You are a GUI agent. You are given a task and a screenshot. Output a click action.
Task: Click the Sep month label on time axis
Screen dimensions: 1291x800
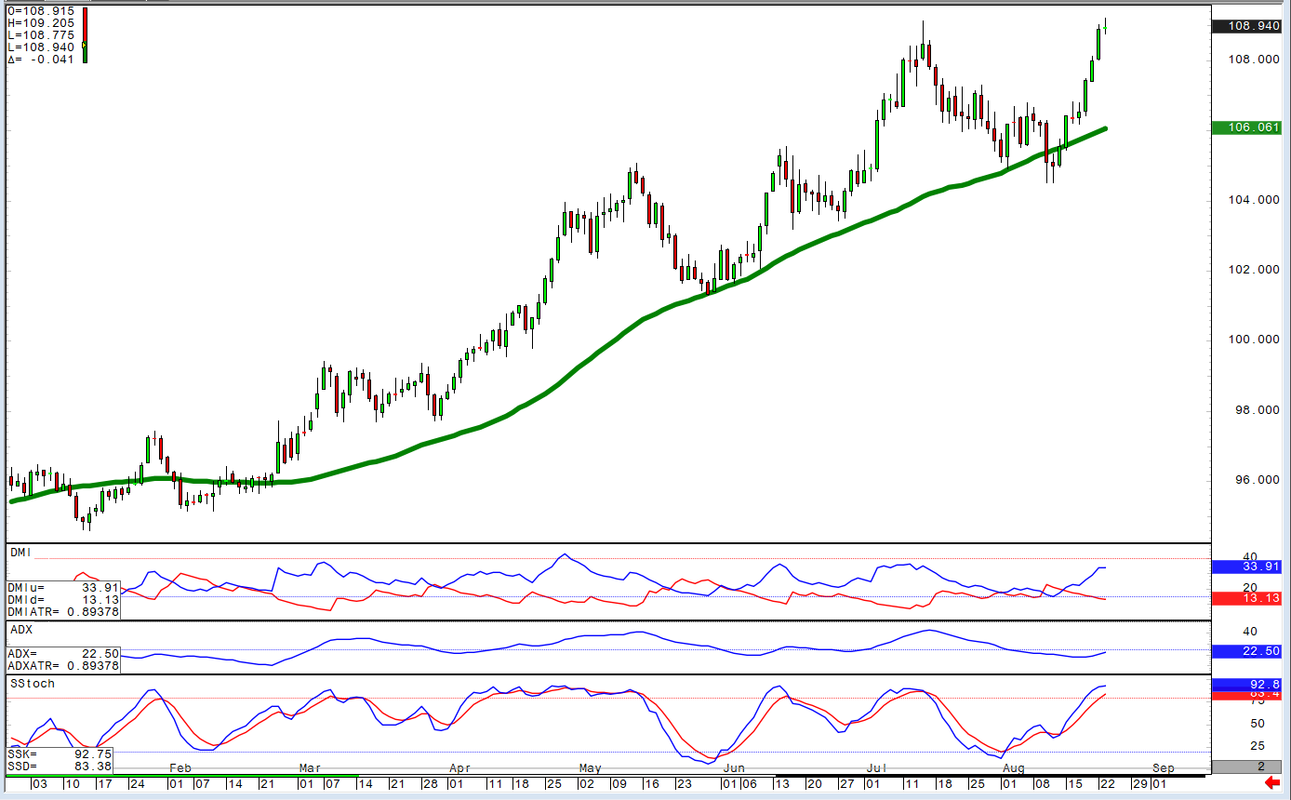point(1164,768)
